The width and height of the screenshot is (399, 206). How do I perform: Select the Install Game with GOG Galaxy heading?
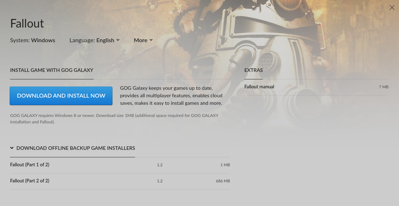[52, 70]
